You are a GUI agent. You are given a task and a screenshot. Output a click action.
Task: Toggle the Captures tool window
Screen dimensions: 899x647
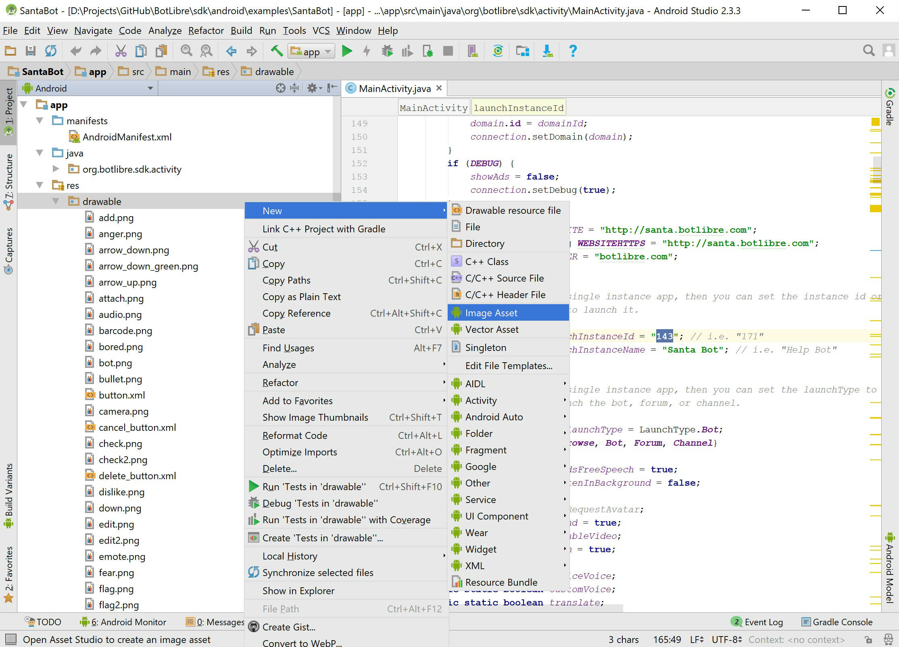point(8,251)
